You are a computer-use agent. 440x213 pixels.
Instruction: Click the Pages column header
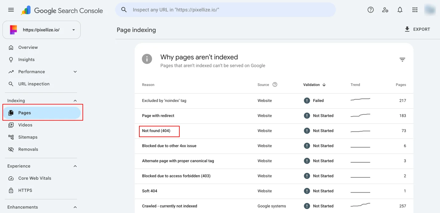tap(401, 85)
